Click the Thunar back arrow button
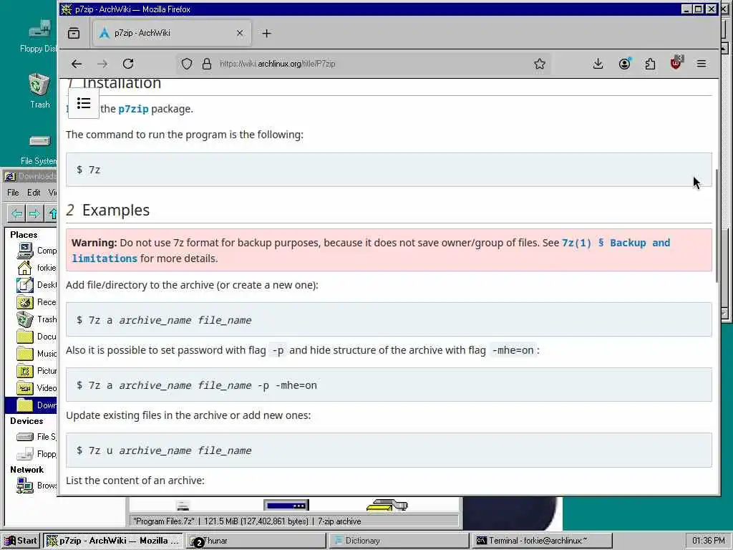Viewport: 733px width, 550px height. pyautogui.click(x=17, y=213)
